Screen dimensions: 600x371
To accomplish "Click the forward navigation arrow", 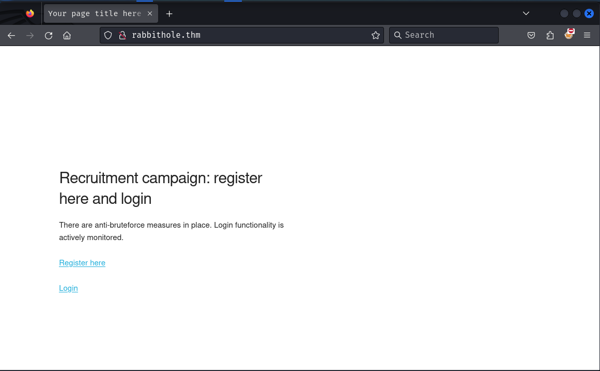I will click(30, 35).
